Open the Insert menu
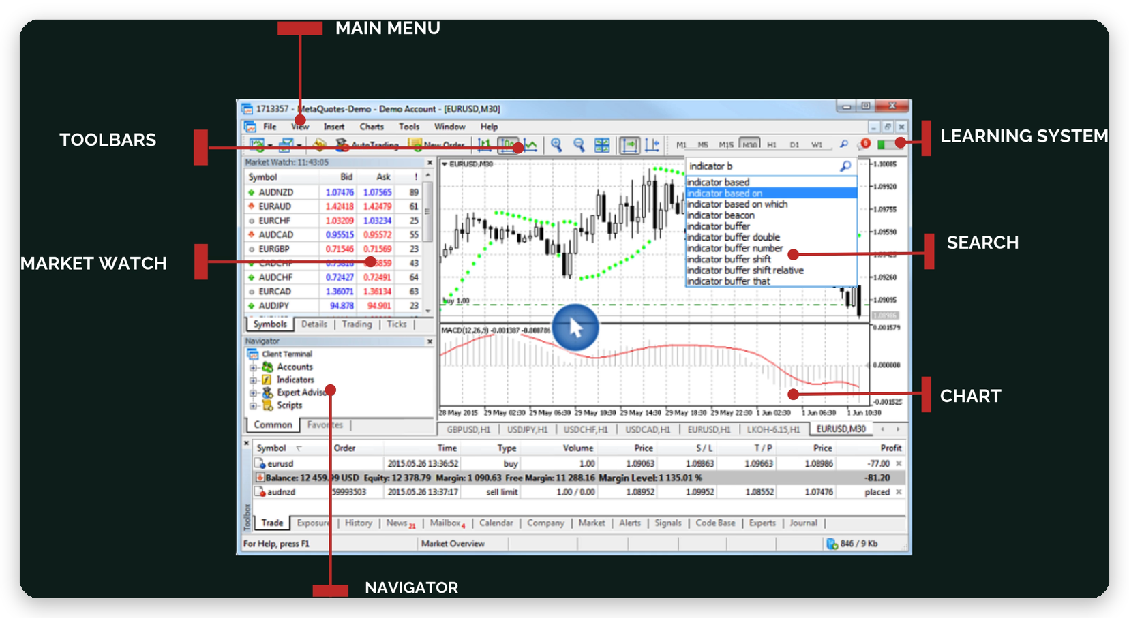The height and width of the screenshot is (618, 1129). [x=334, y=127]
